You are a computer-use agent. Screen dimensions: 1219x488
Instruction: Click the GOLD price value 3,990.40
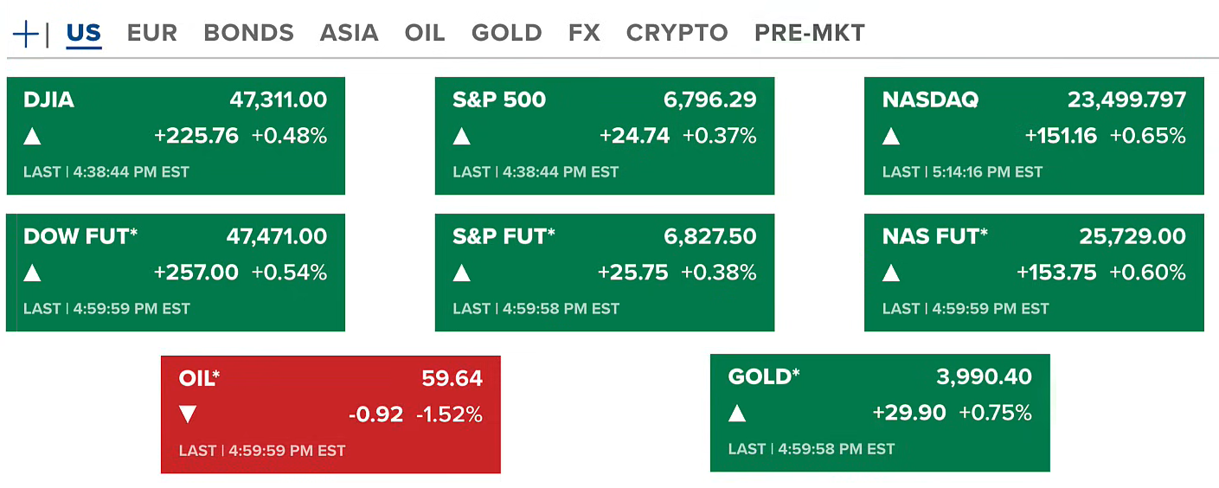[x=984, y=376]
